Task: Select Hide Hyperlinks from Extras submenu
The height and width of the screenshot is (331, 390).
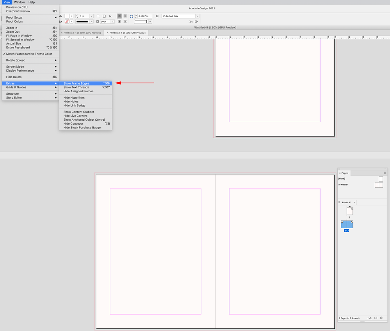Action: click(74, 98)
